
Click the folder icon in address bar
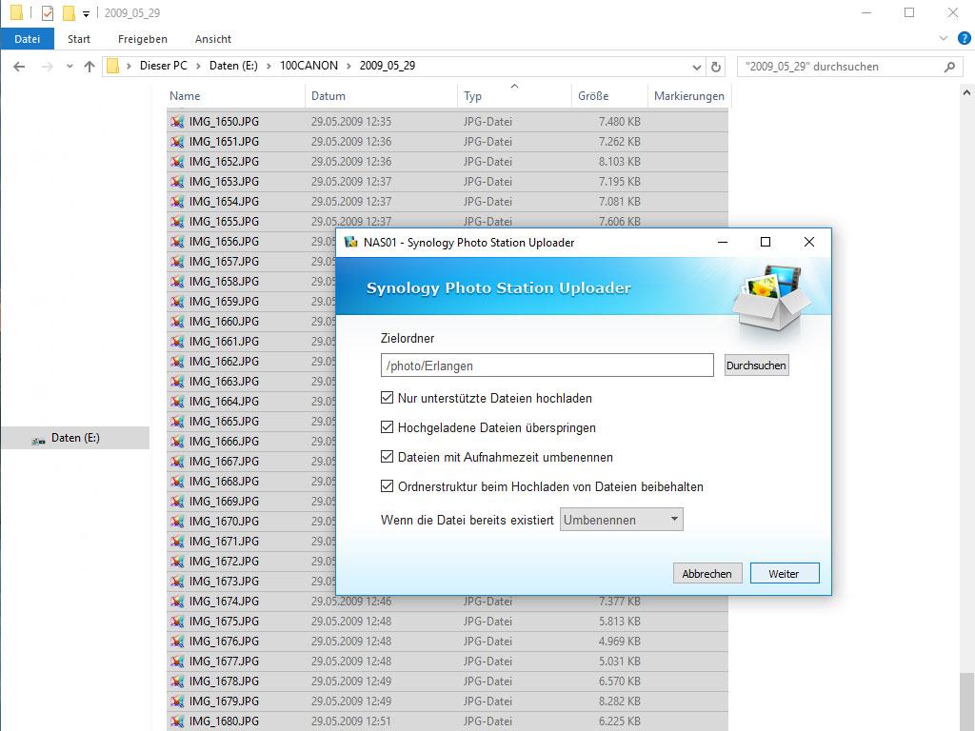pyautogui.click(x=112, y=66)
